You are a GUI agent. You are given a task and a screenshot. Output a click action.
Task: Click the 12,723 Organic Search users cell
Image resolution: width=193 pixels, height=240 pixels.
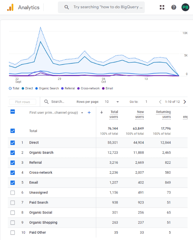tap(113, 153)
